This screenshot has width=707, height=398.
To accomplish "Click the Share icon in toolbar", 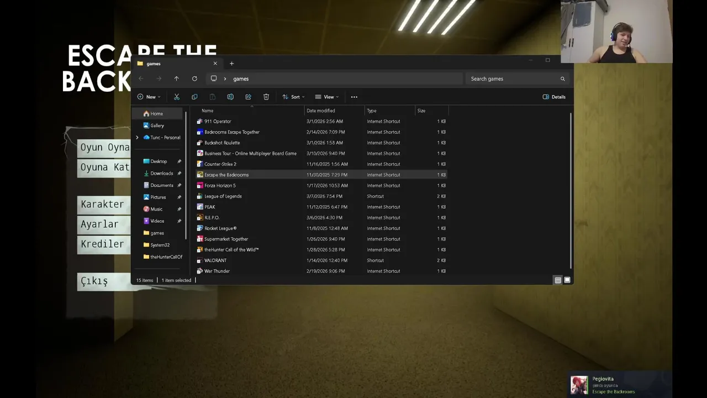I will click(248, 97).
